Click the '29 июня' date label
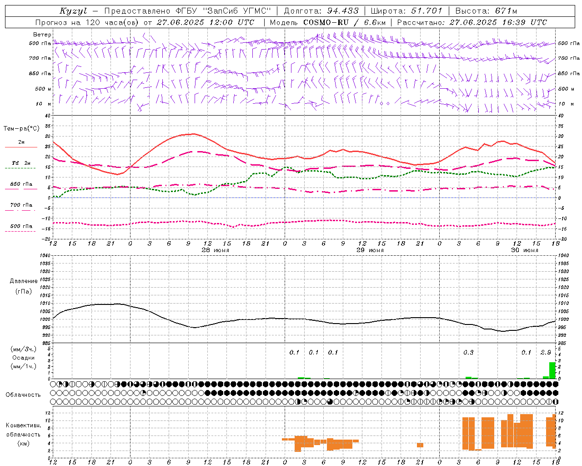This screenshot has width=582, height=466. (370, 250)
